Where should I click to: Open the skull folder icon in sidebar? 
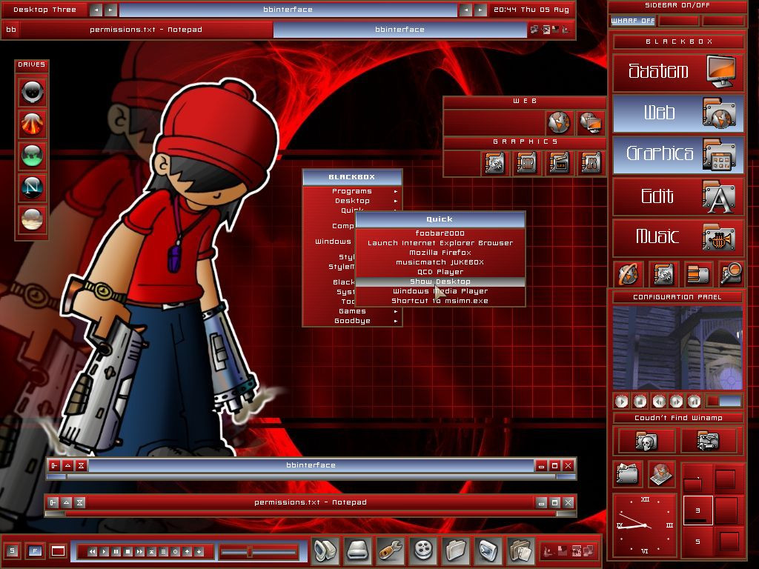pyautogui.click(x=646, y=441)
